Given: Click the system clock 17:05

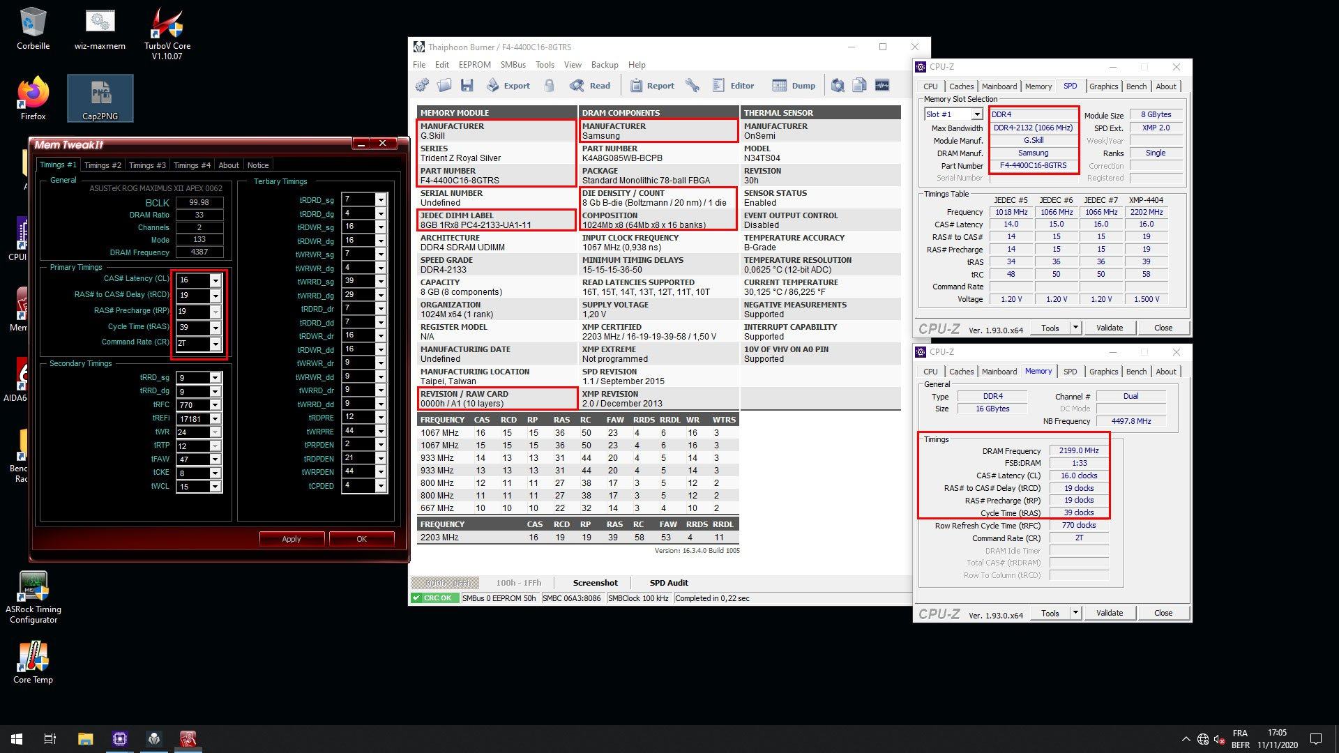Looking at the screenshot, I should tap(1277, 733).
